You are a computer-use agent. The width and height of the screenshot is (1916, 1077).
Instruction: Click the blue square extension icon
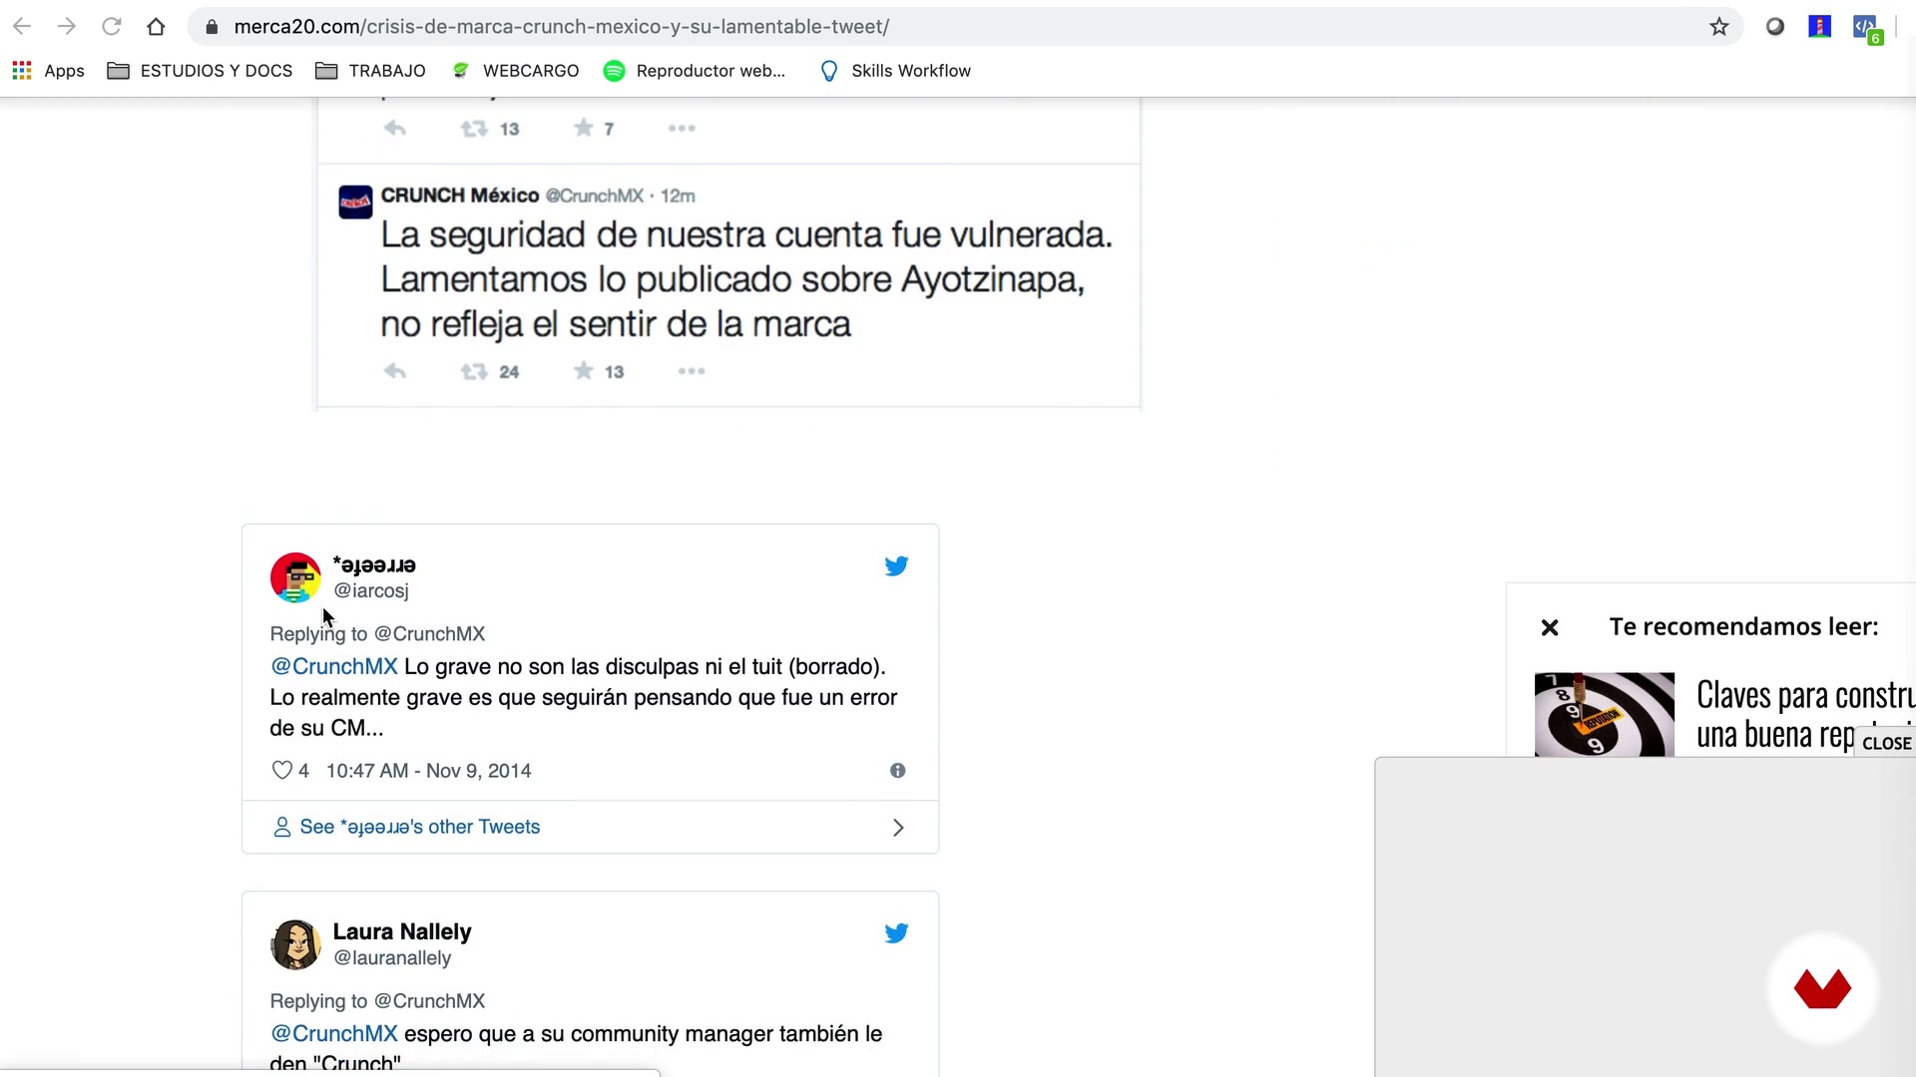tap(1819, 27)
